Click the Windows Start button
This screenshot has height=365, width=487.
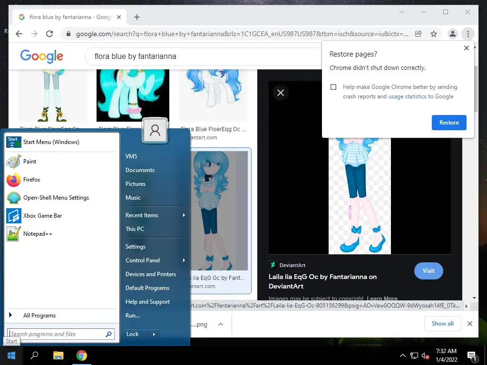[x=11, y=355]
